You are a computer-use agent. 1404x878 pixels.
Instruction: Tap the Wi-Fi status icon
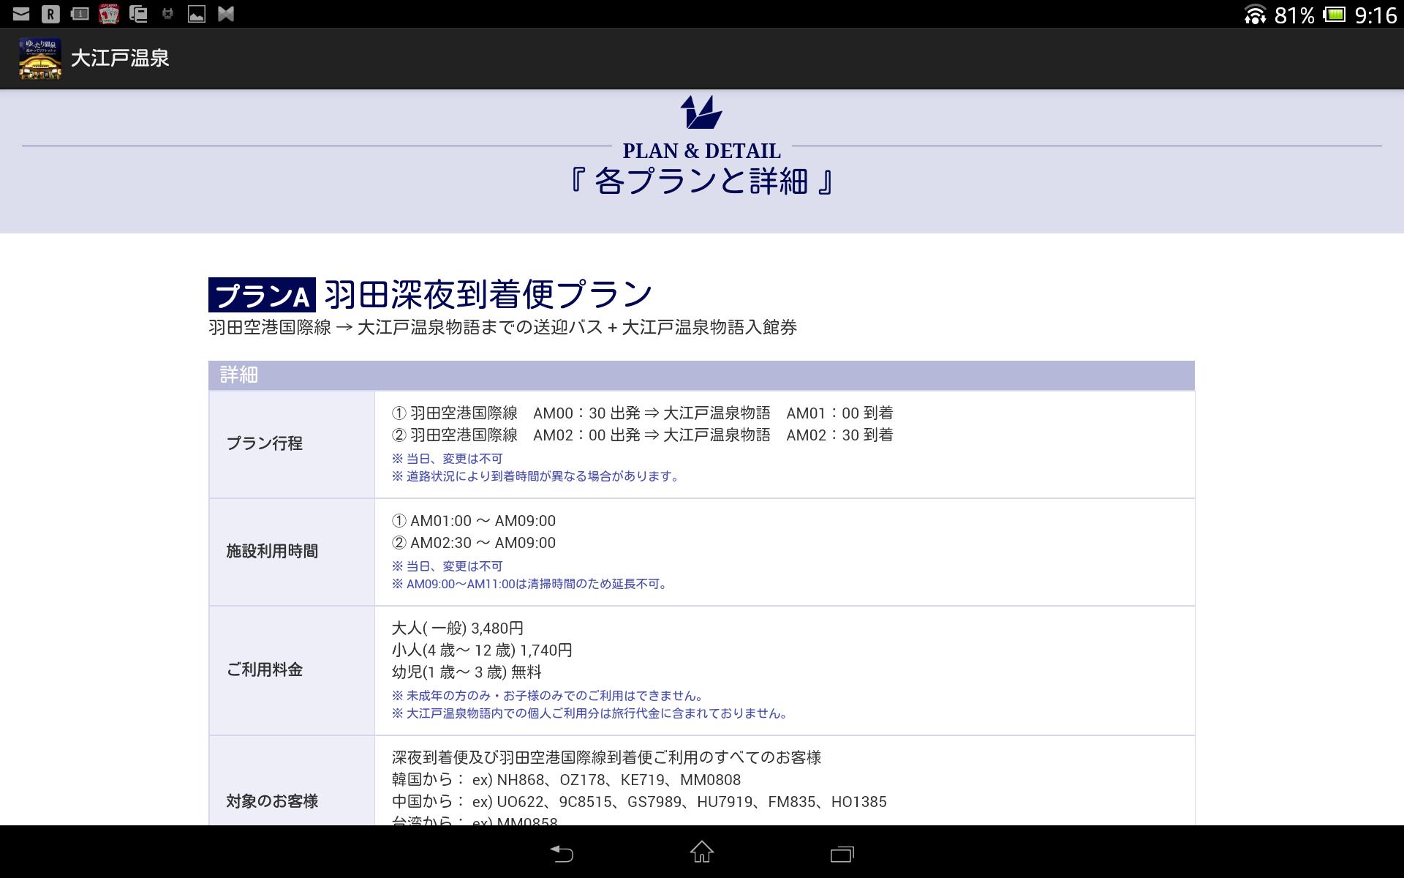[1255, 15]
